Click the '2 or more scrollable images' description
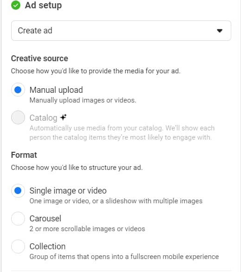This screenshot has height=272, width=241. pyautogui.click(x=87, y=229)
